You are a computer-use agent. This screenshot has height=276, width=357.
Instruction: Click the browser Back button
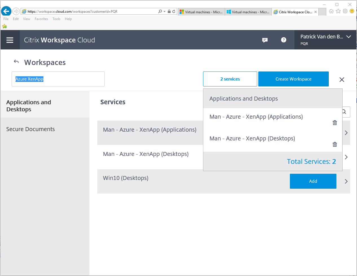[x=6, y=11]
